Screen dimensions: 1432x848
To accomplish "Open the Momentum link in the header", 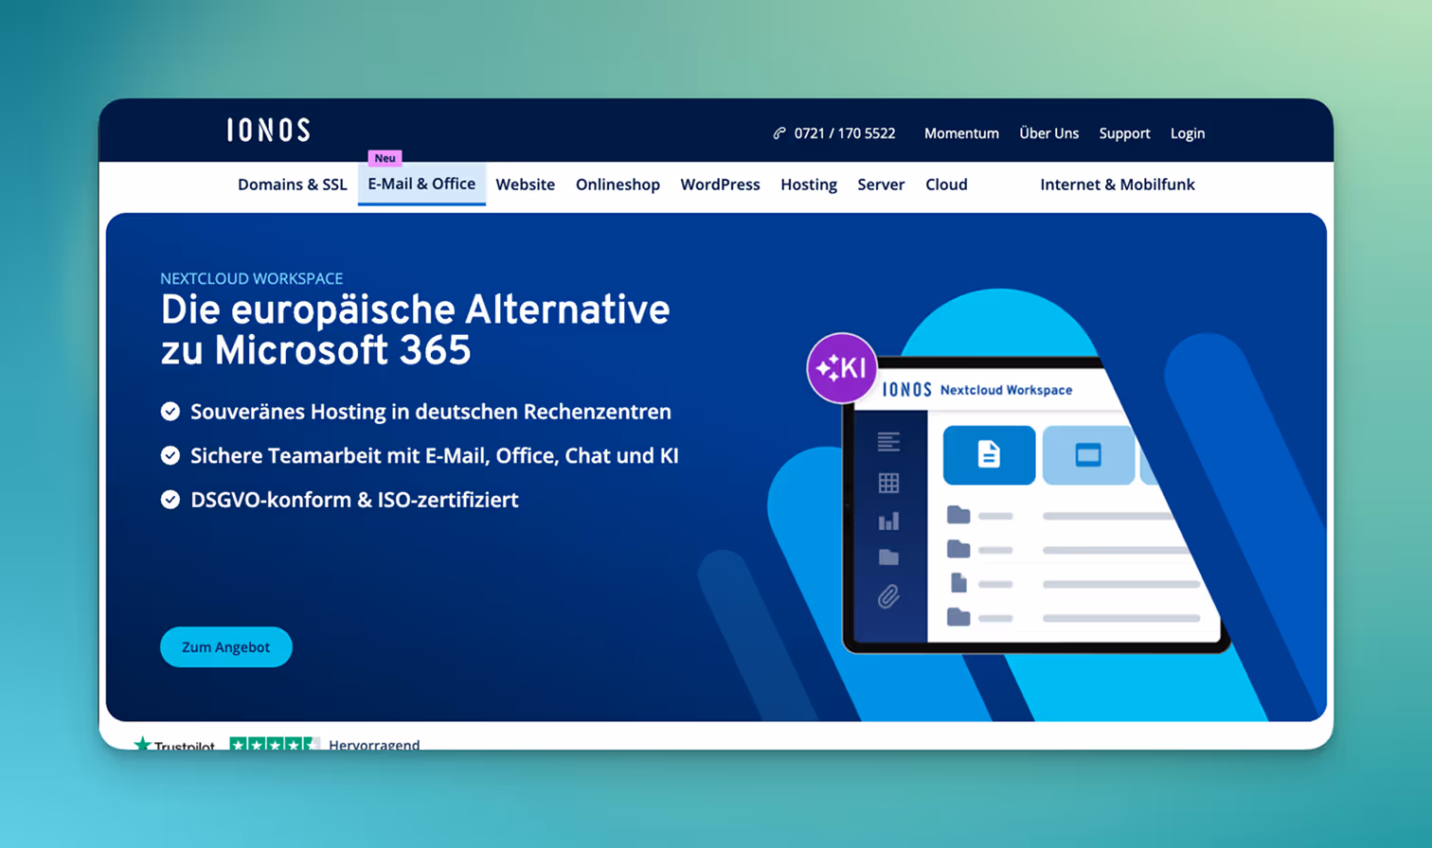I will click(961, 133).
